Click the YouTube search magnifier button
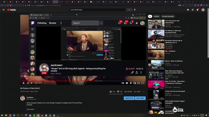Image resolution: width=209 pixels, height=117 pixels. click(x=129, y=10)
